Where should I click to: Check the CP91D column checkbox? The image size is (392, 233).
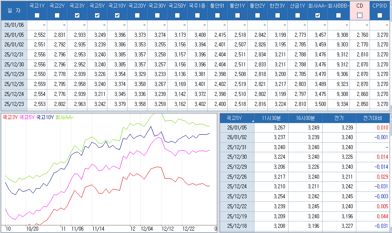pos(380,16)
